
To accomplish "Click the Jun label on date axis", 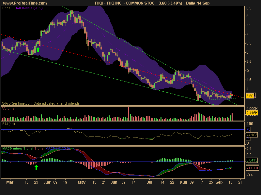I will click(114, 182).
